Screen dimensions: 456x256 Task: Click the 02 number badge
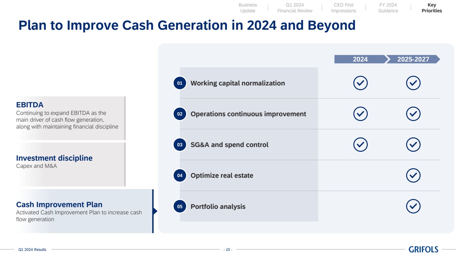(x=180, y=114)
